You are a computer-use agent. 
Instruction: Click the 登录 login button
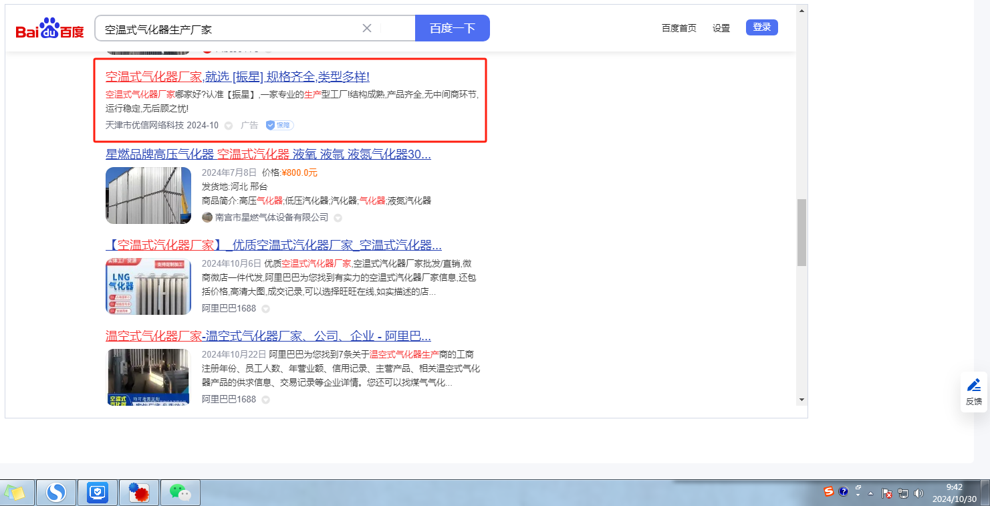pos(761,27)
